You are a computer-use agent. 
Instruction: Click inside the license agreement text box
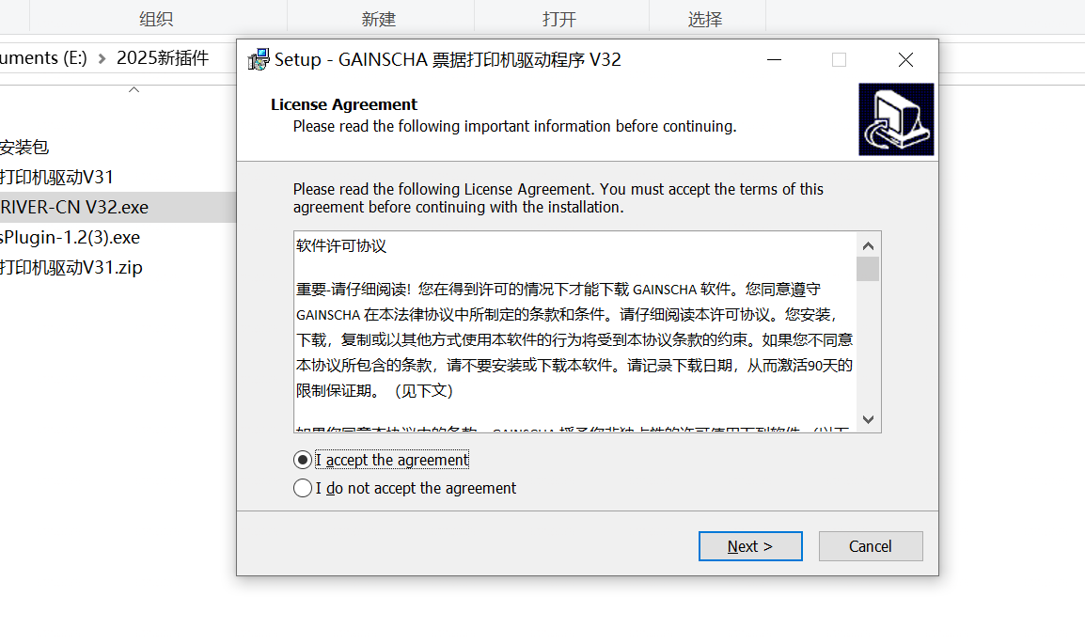575,332
